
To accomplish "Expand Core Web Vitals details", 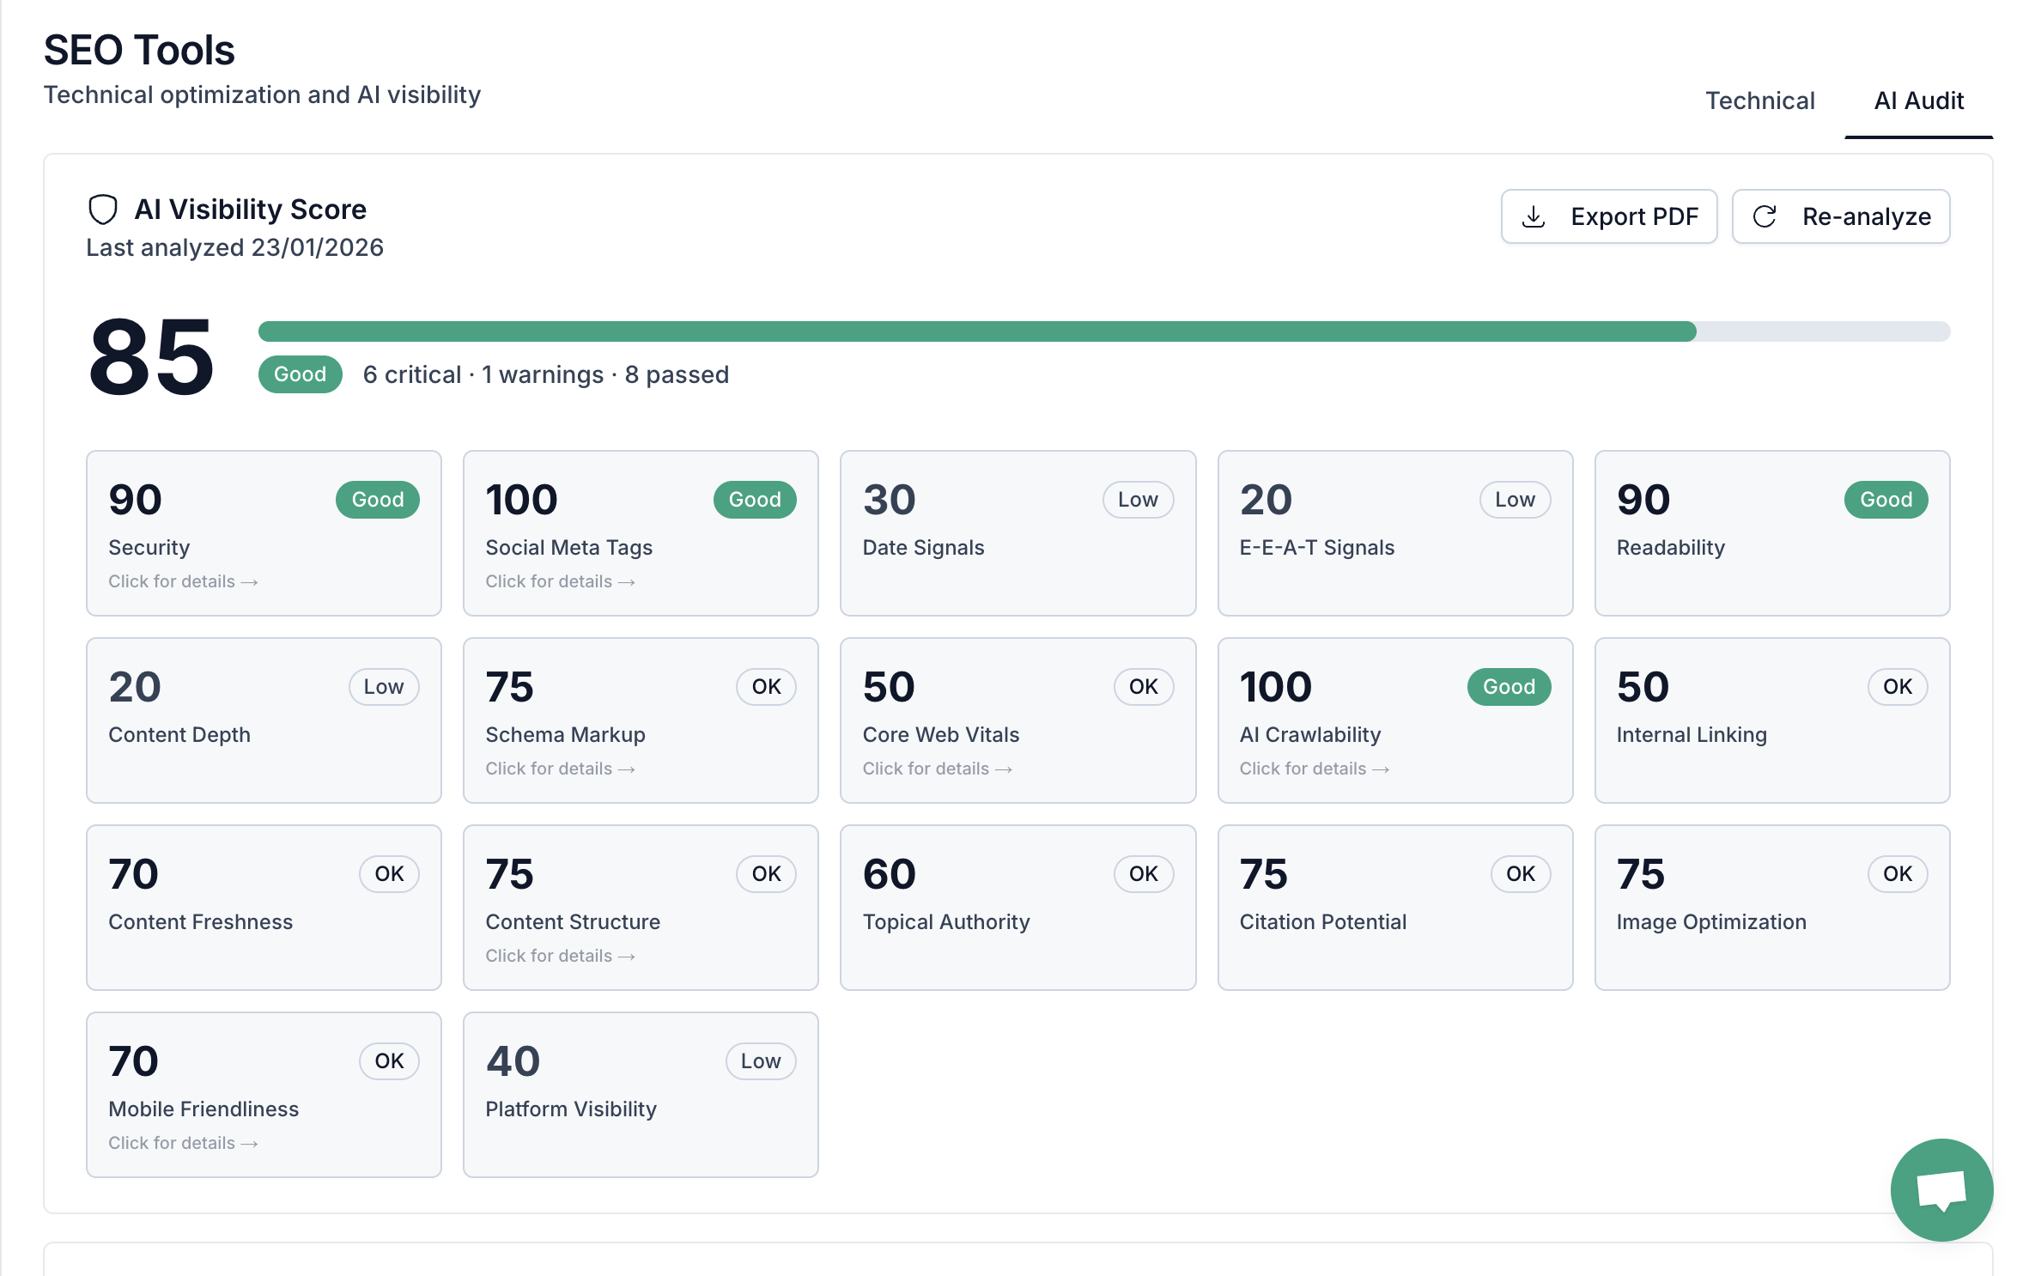I will click(937, 769).
